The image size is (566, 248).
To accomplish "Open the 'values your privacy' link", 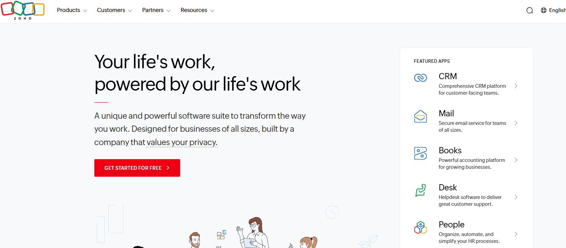I will click(182, 142).
